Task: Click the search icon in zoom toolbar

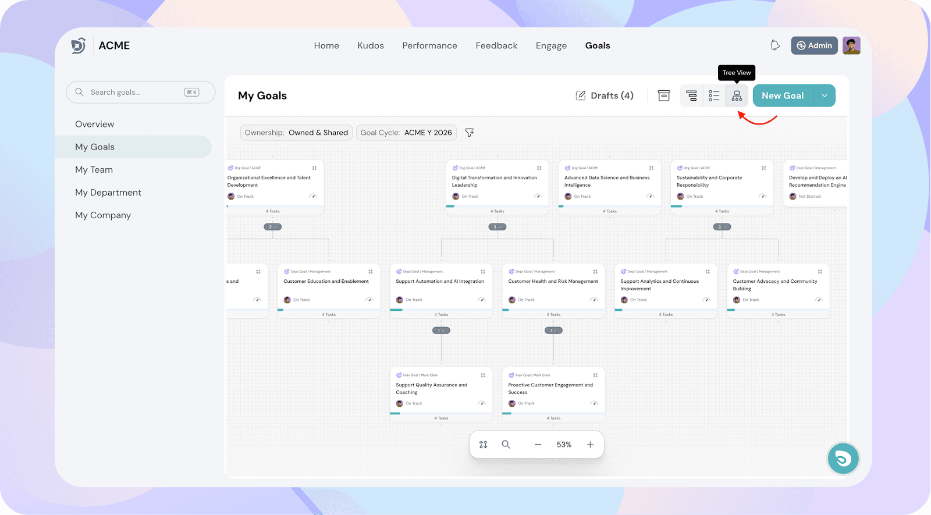Action: pyautogui.click(x=506, y=445)
